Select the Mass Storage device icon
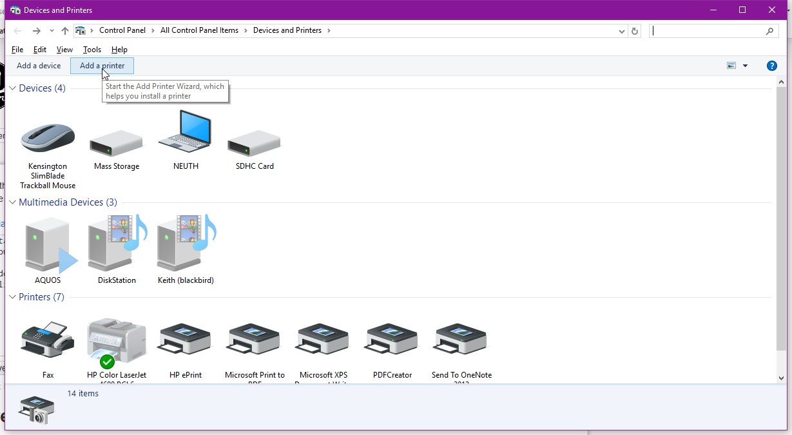792x435 pixels. pos(117,142)
